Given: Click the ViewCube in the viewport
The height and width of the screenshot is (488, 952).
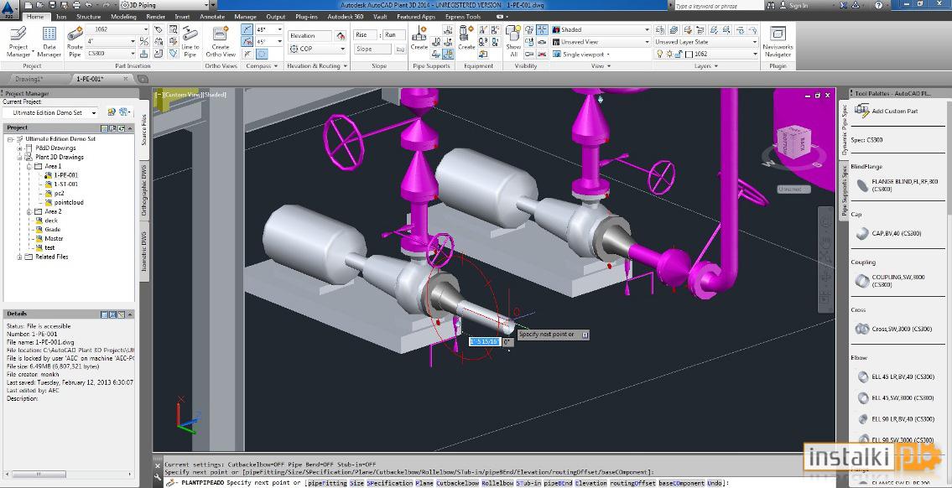Looking at the screenshot, I should coord(793,141).
